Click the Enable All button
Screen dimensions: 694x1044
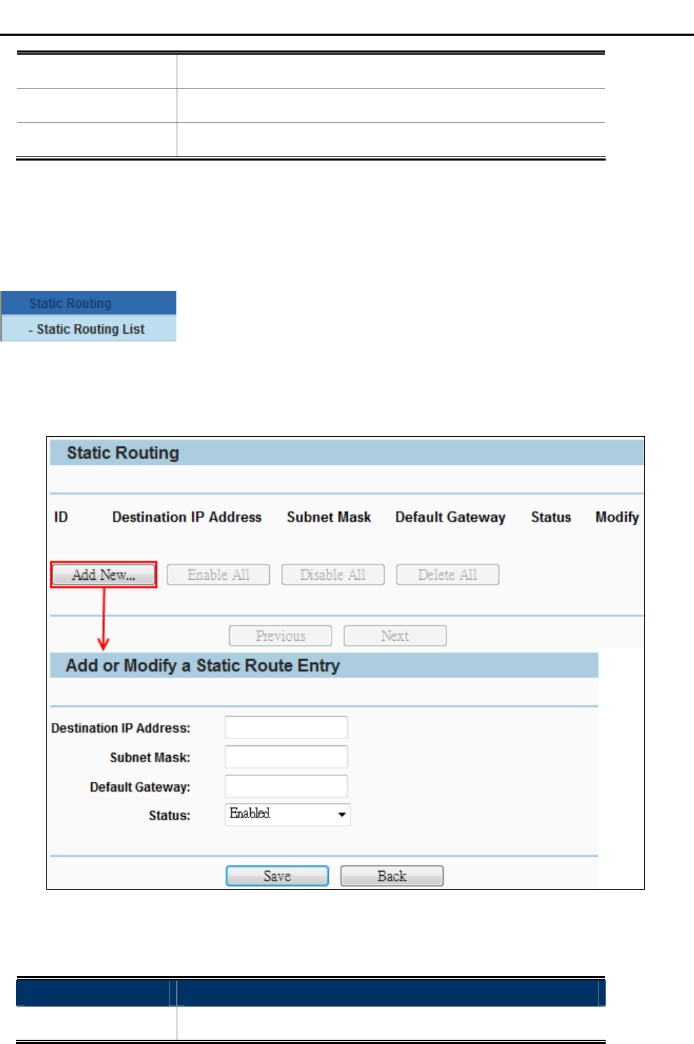218,575
